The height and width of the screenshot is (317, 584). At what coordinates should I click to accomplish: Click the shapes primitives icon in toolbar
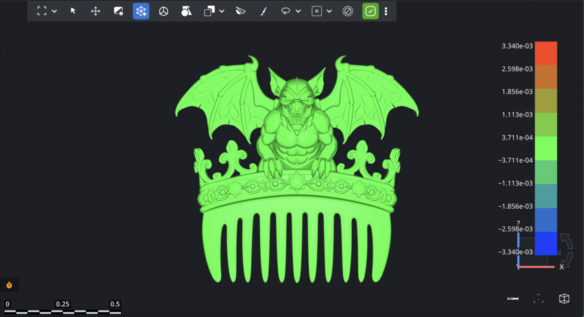pyautogui.click(x=186, y=11)
